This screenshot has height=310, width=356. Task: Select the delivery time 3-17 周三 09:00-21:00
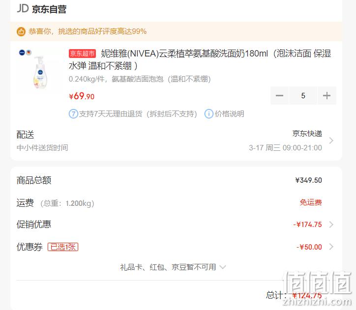[x=285, y=148]
